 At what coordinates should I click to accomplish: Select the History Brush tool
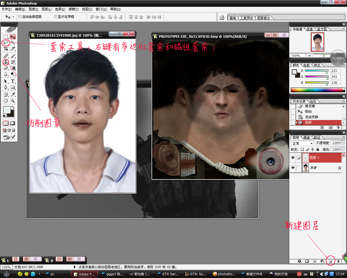(x=13, y=62)
